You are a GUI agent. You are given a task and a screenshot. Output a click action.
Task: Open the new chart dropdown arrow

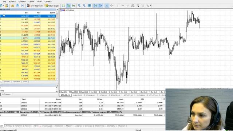coord(3,6)
